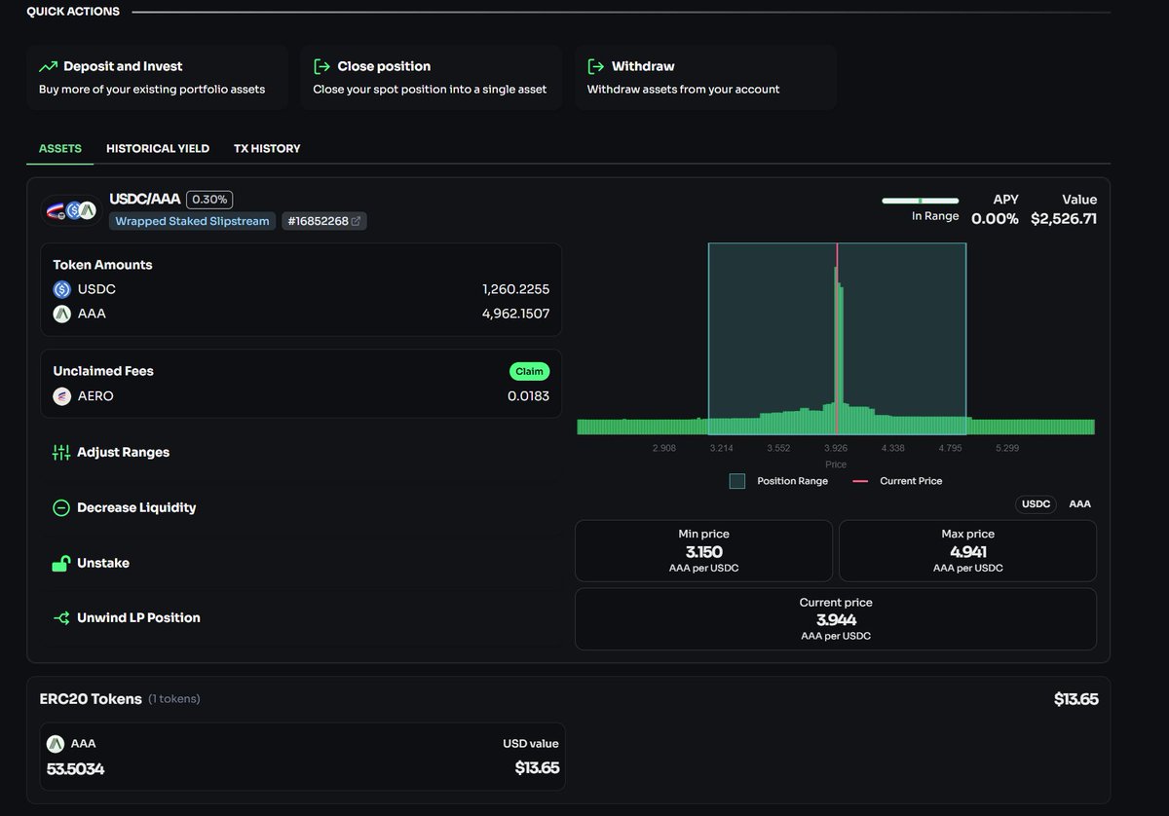The height and width of the screenshot is (816, 1169).
Task: Click the Withdraw exit arrow icon
Action: click(x=595, y=66)
